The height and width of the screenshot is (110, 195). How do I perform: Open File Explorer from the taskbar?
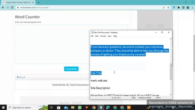pyautogui.click(x=73, y=108)
